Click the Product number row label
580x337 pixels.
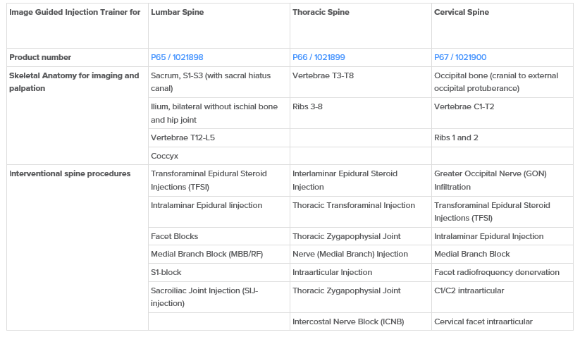[x=40, y=57]
